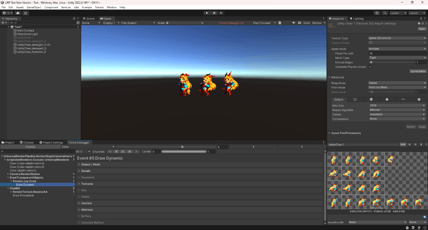Viewport: 428px width, 230px height.
Task: Open the Texture Type dropdown
Action: (397, 38)
